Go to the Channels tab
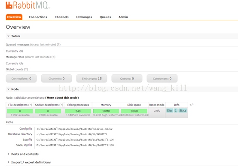Viewport: 238px width, 167px height. (61, 17)
